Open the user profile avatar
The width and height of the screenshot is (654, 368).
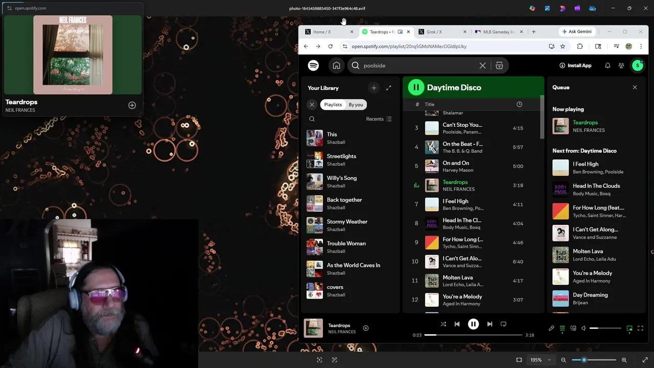[x=637, y=65]
